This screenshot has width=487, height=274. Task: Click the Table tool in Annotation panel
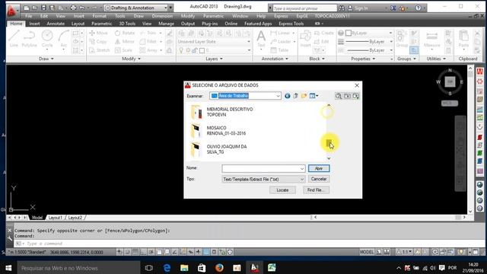point(279,50)
